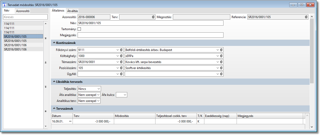
Task: Click the ellipsis button in the Dátum cell
Action: [70, 121]
